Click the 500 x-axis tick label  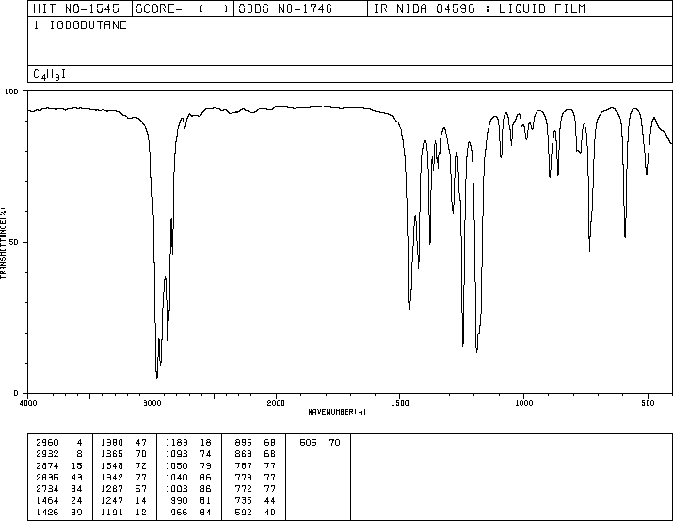click(x=649, y=403)
